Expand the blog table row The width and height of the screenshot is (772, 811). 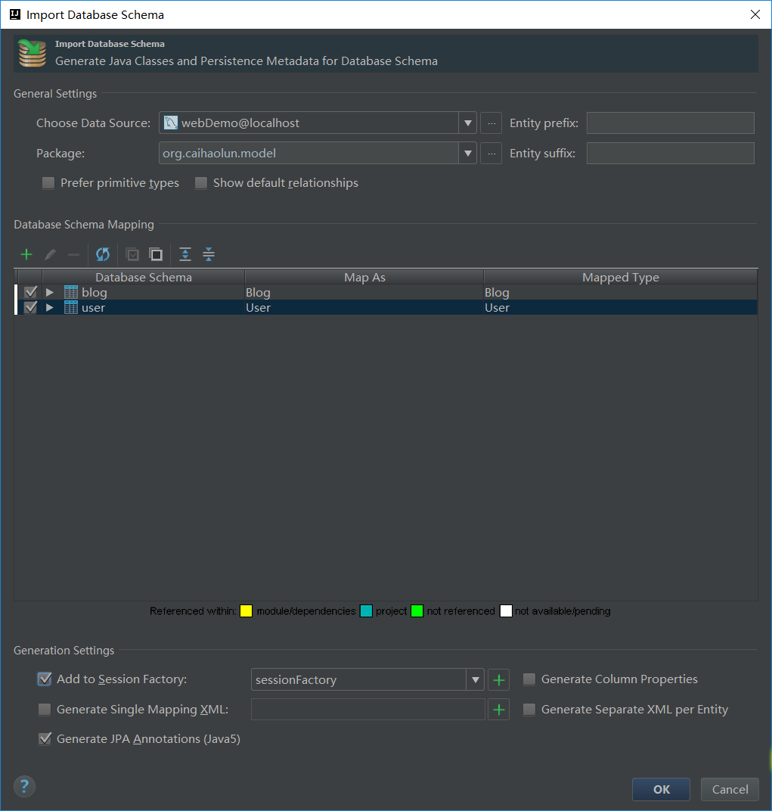[50, 292]
